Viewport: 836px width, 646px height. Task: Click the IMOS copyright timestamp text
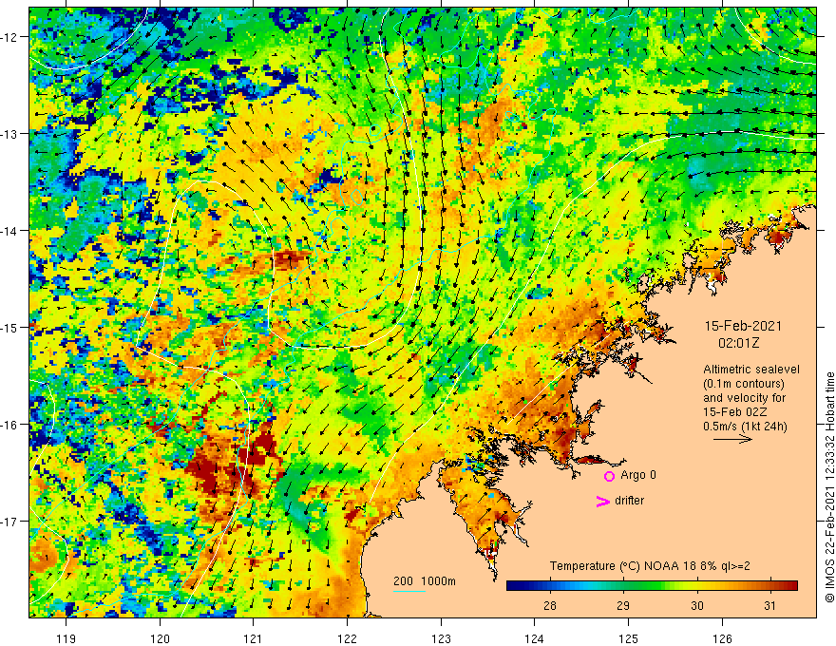(829, 487)
